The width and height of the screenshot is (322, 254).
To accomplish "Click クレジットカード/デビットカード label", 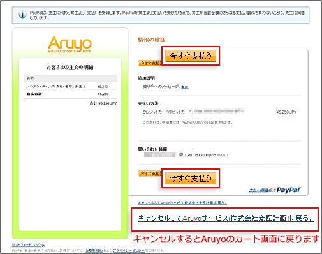I will click(168, 112).
